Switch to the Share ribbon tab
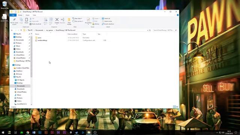 tap(27, 15)
